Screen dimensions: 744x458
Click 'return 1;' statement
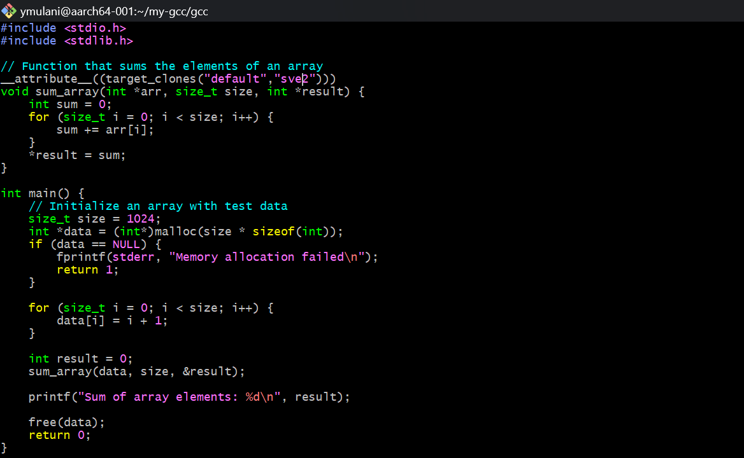click(x=88, y=270)
